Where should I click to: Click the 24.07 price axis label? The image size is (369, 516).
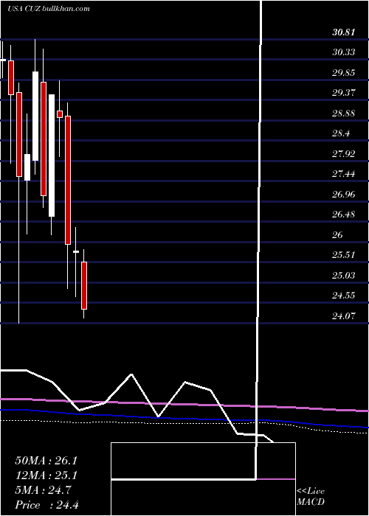point(344,316)
